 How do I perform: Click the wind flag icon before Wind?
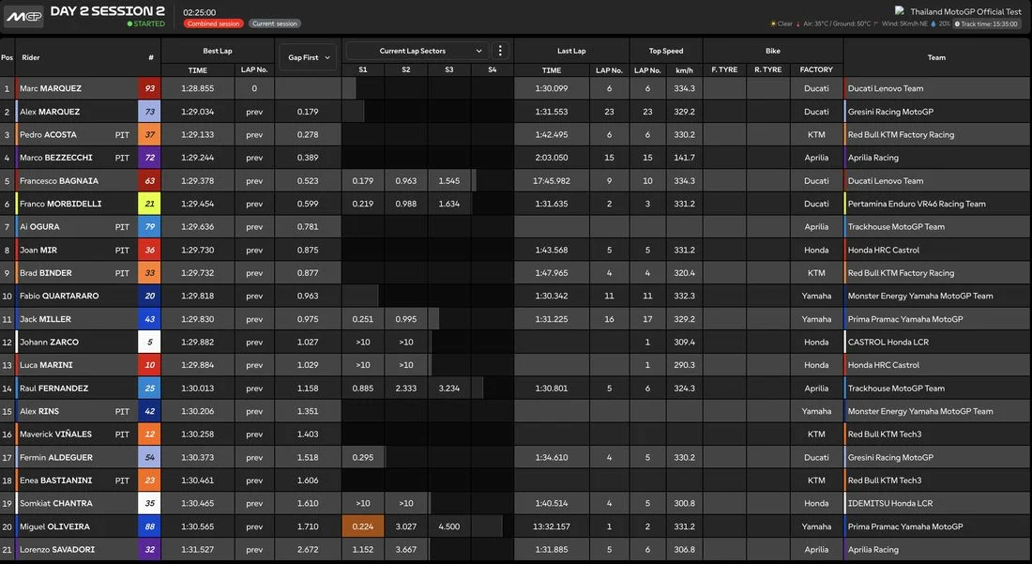876,23
